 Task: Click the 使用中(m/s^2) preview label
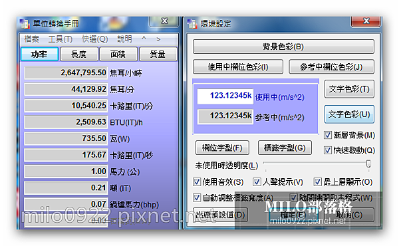280,97
